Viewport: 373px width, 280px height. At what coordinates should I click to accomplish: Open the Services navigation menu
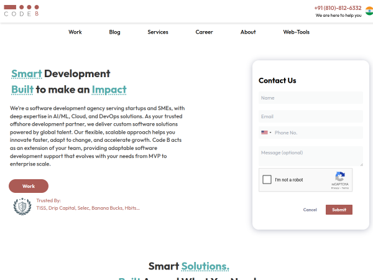coord(158,32)
